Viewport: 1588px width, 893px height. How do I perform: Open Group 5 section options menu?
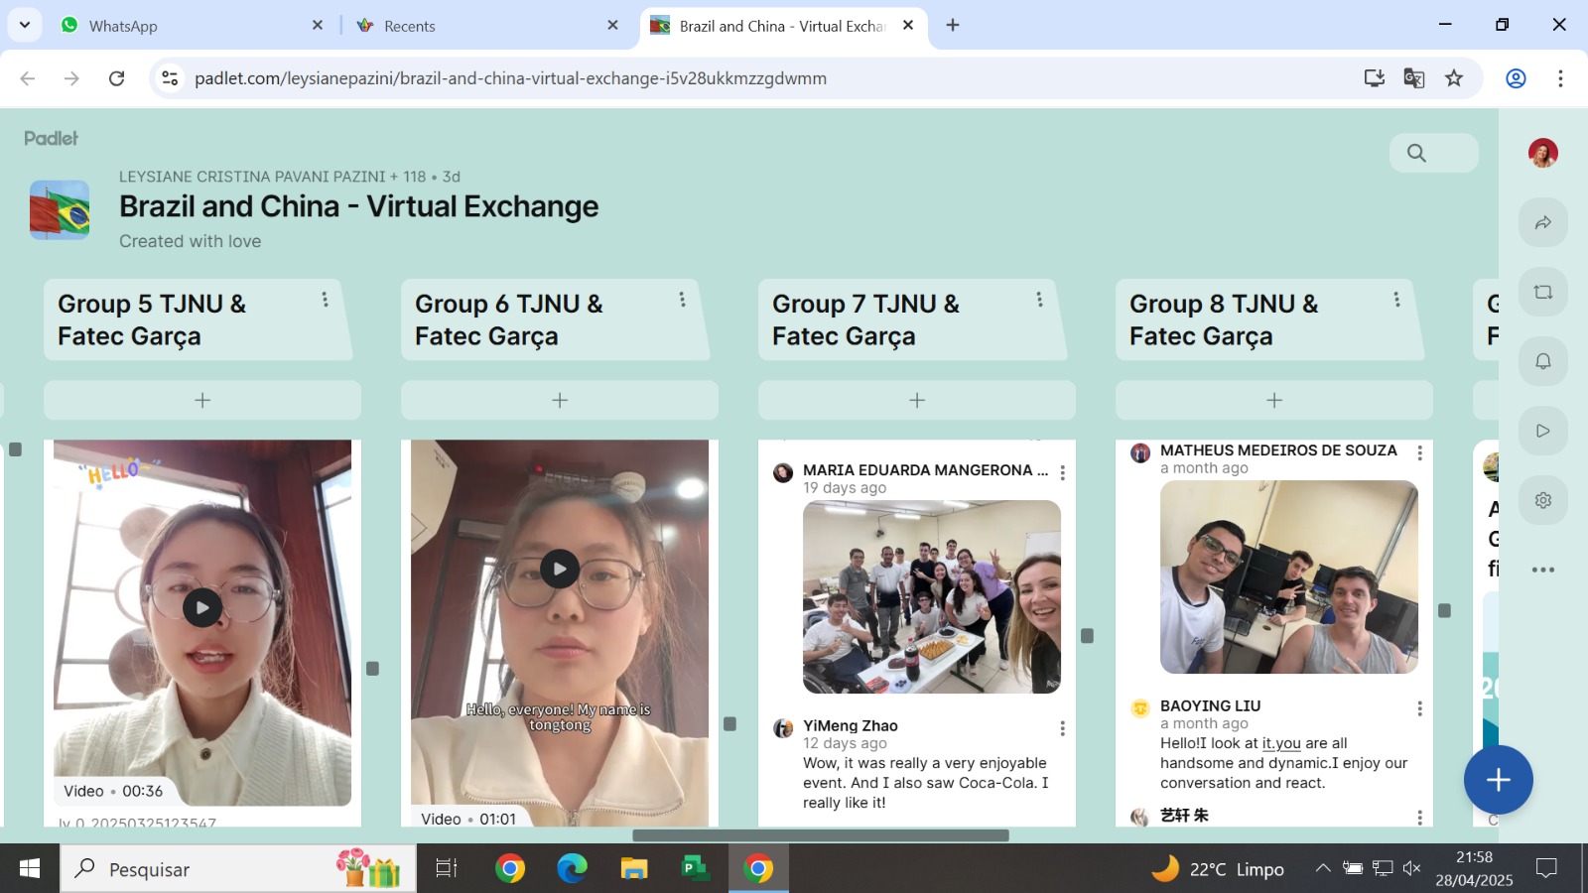325,300
